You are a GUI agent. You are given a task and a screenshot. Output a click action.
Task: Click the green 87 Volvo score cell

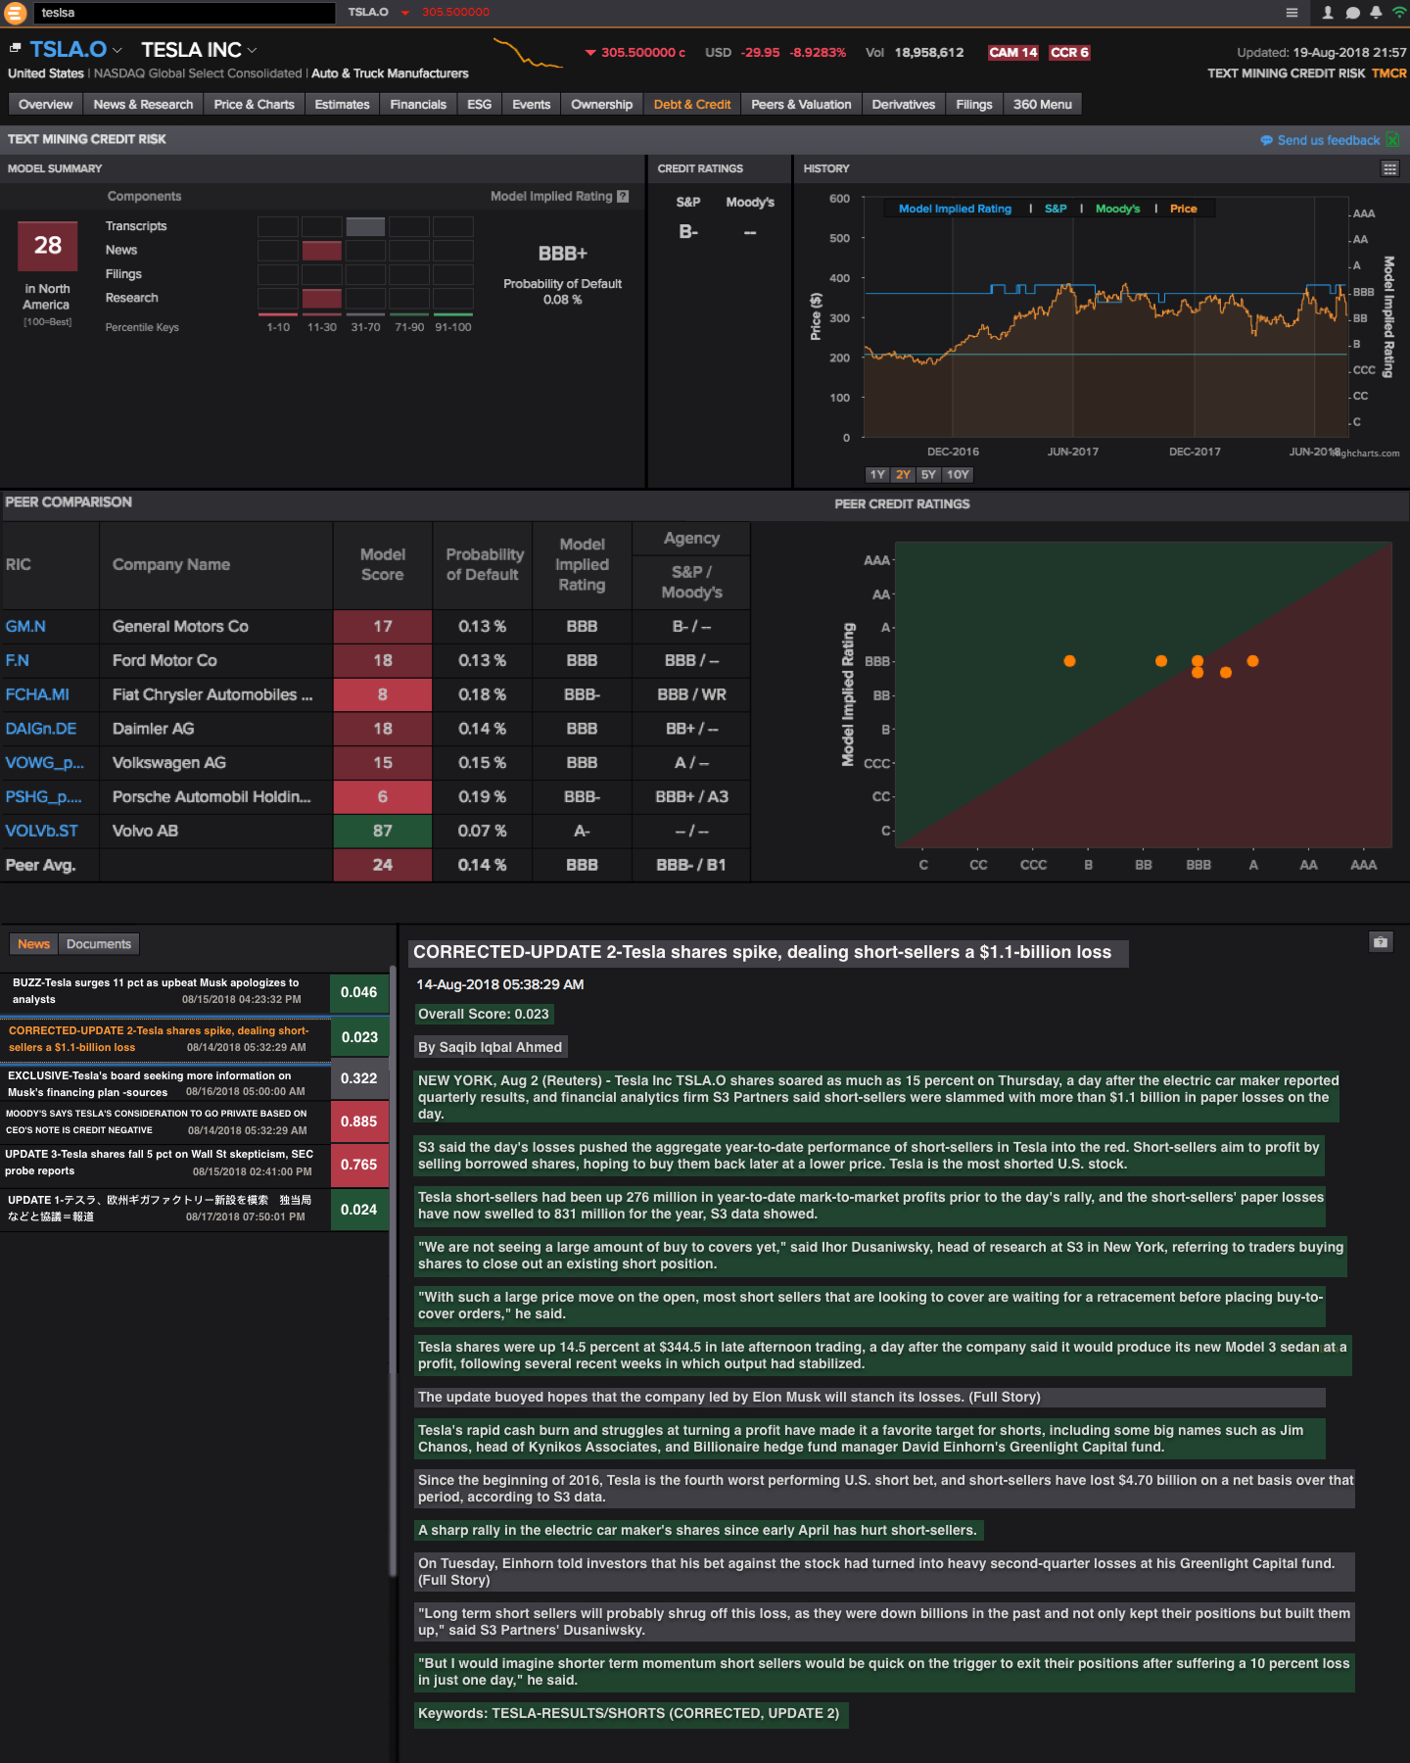pyautogui.click(x=383, y=832)
